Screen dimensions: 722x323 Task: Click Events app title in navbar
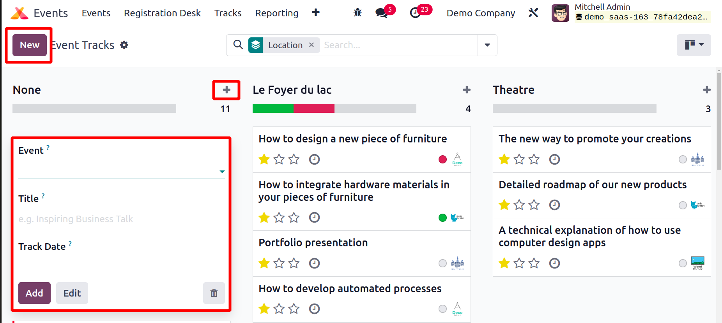(51, 13)
